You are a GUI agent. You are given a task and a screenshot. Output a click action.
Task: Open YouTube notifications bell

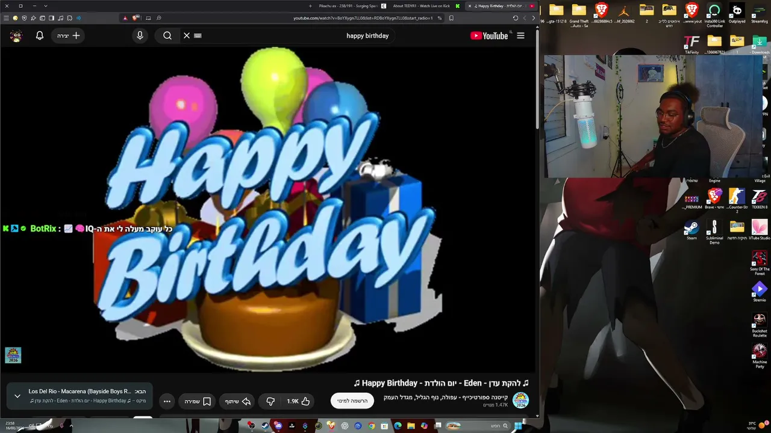click(40, 35)
